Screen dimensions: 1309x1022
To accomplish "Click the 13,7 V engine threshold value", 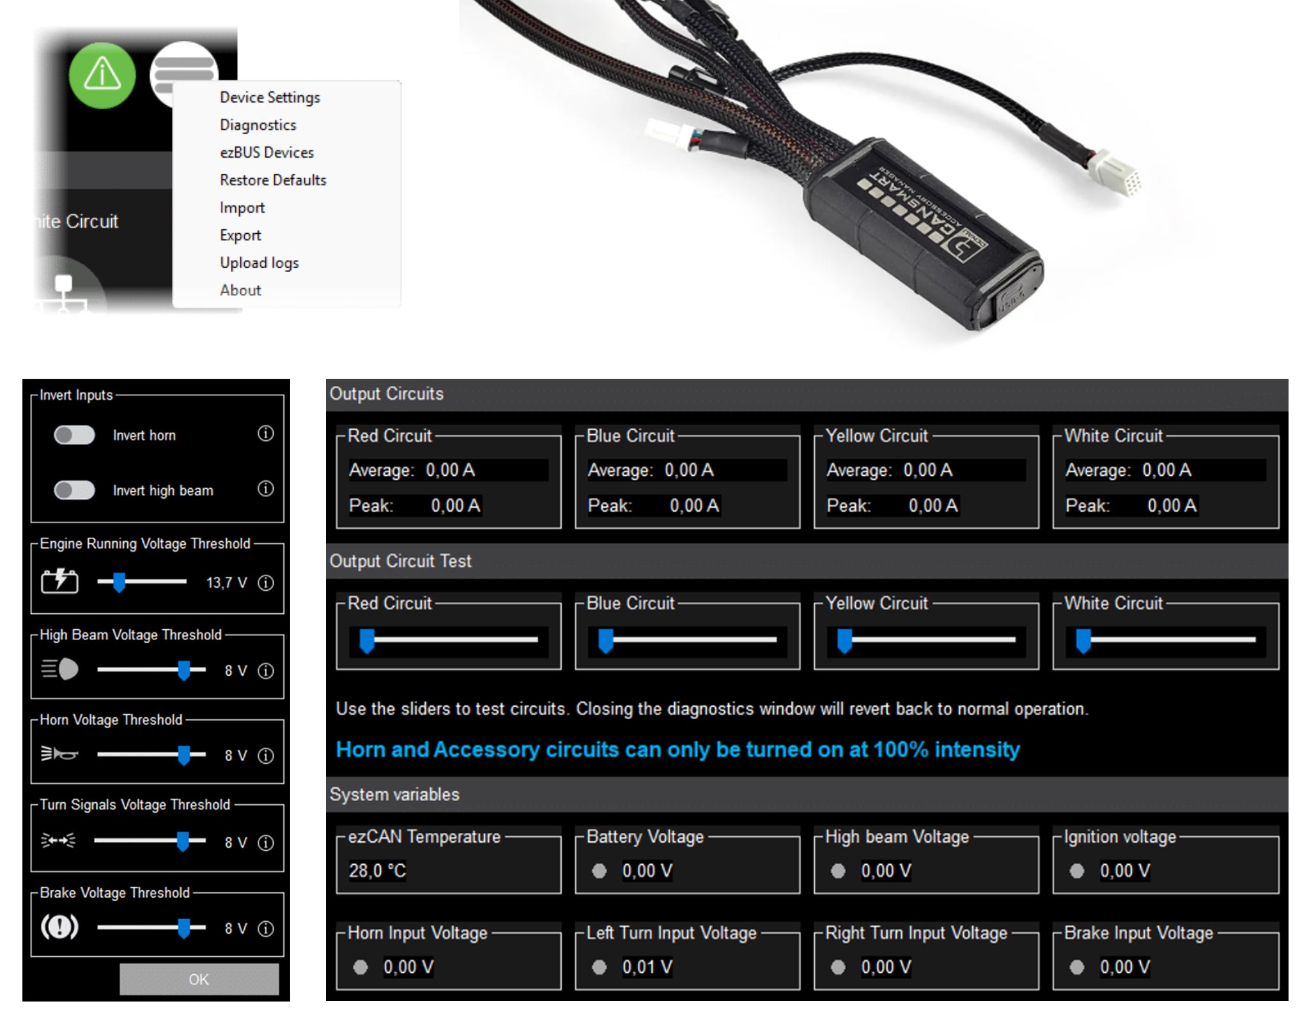I will pyautogui.click(x=226, y=583).
